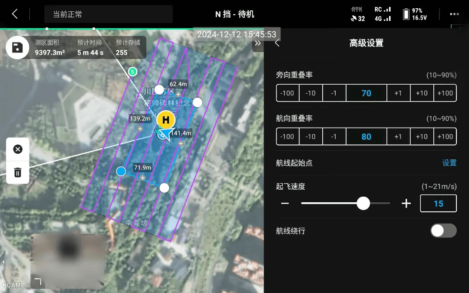Toggle the 航线绕行 switch
469x293 pixels.
pos(443,230)
